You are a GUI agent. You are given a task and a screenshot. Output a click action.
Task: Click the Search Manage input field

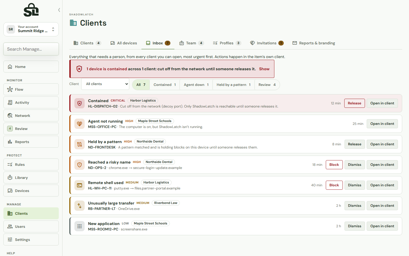tap(31, 49)
